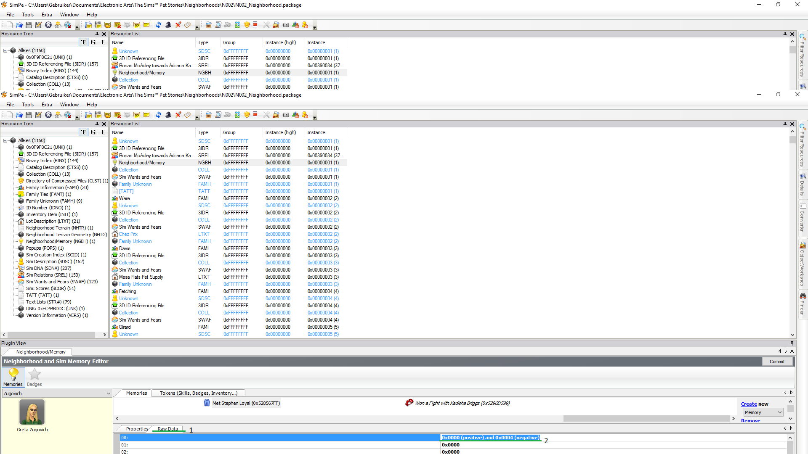
Task: Select Sim Description (SDSC) (162) tree node
Action: (x=55, y=261)
